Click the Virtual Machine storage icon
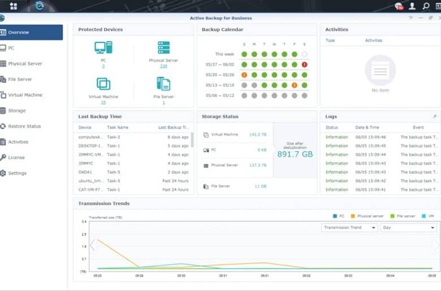This screenshot has height=291, width=441. [x=206, y=135]
